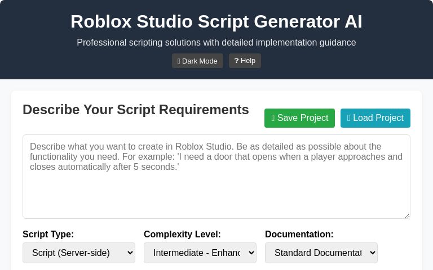Click the Roblox Studio Script Generator AI title
The image size is (433, 270).
(x=216, y=21)
